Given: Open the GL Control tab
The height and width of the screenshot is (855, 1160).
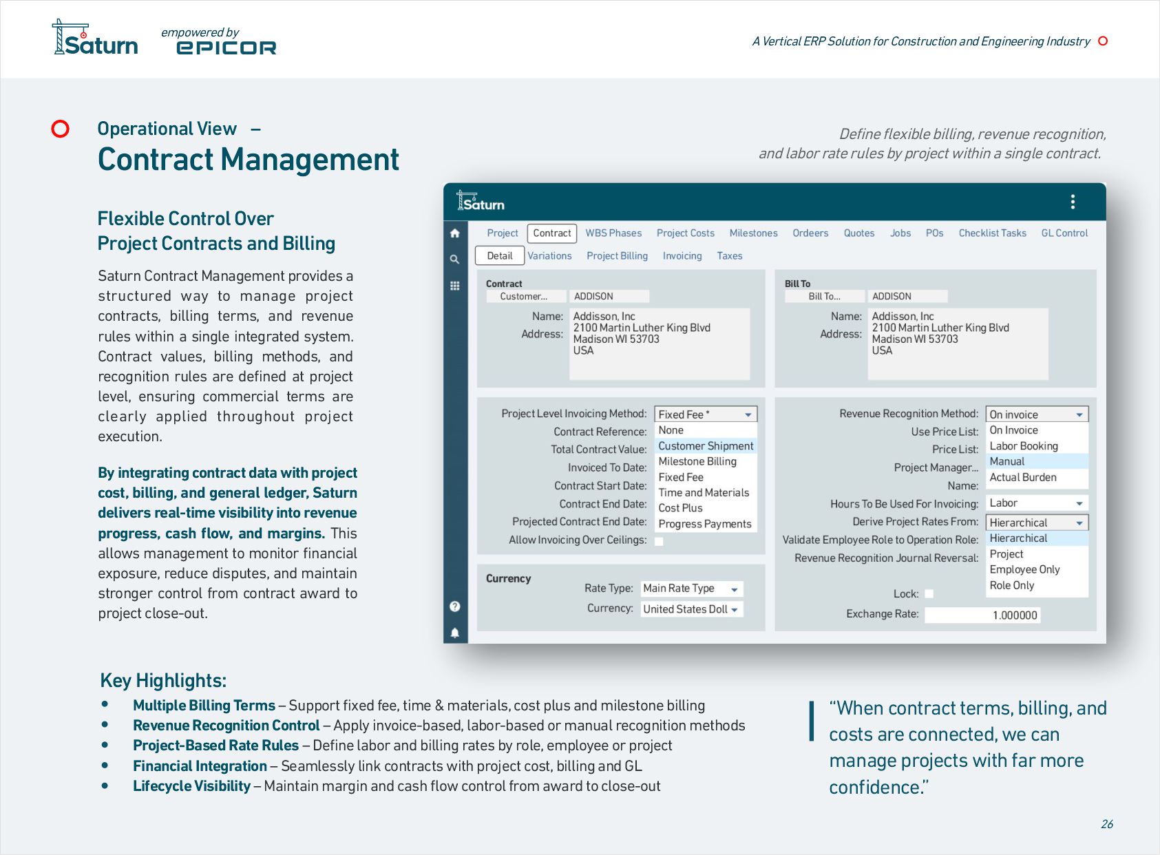Looking at the screenshot, I should [x=1064, y=233].
